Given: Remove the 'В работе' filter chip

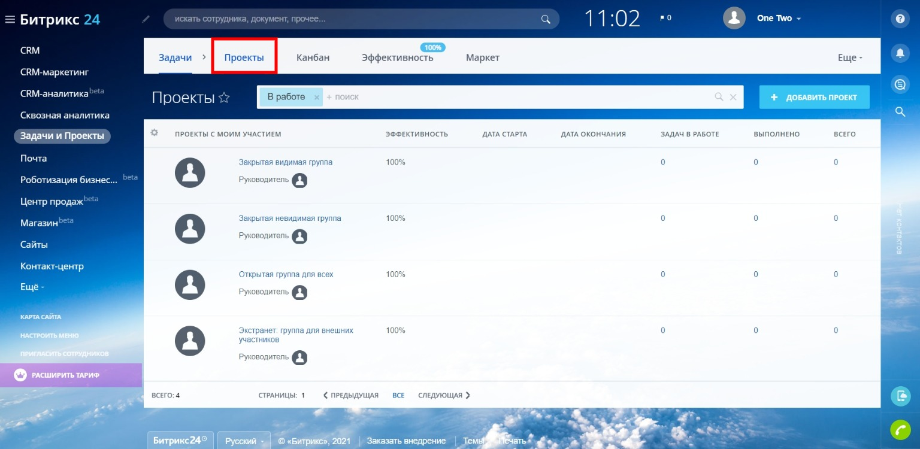Looking at the screenshot, I should (x=316, y=97).
